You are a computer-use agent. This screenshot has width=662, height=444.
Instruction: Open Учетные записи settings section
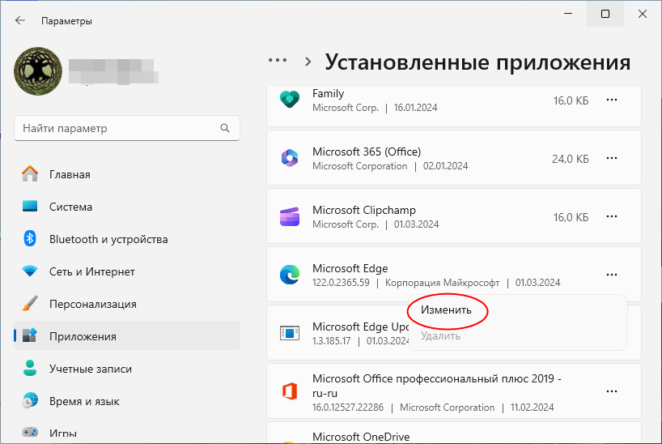(127, 369)
